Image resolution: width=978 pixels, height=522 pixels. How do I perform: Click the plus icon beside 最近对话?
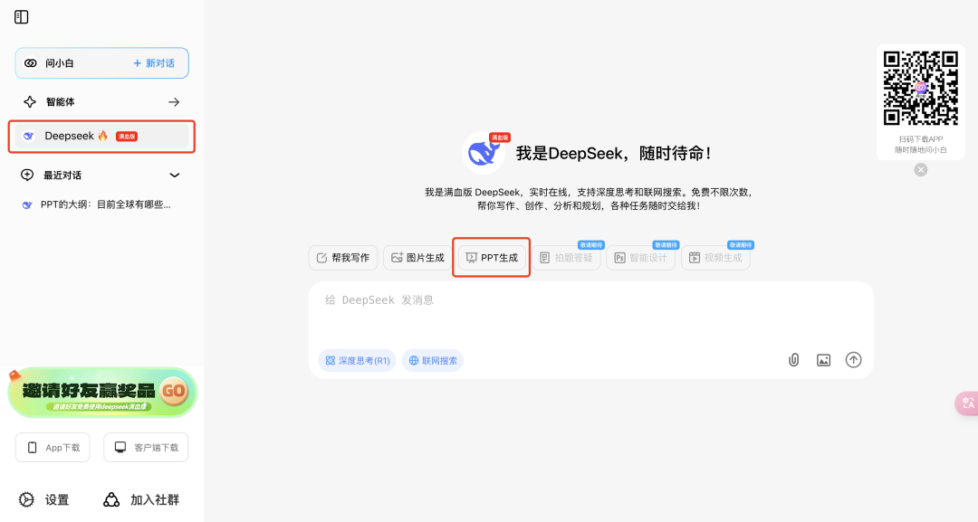click(27, 175)
